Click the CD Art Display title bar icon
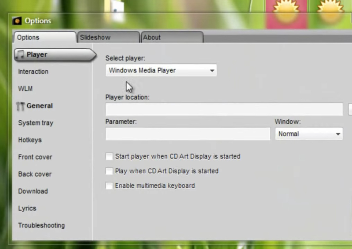 (x=17, y=21)
